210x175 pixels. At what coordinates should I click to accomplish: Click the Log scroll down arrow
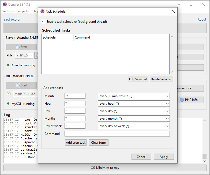204,161
